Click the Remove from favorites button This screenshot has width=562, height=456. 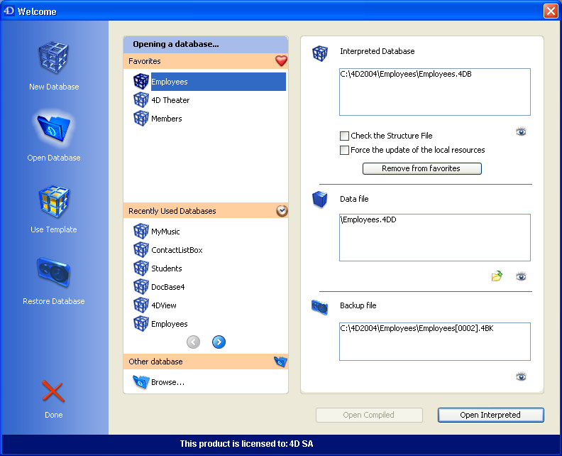tap(421, 168)
